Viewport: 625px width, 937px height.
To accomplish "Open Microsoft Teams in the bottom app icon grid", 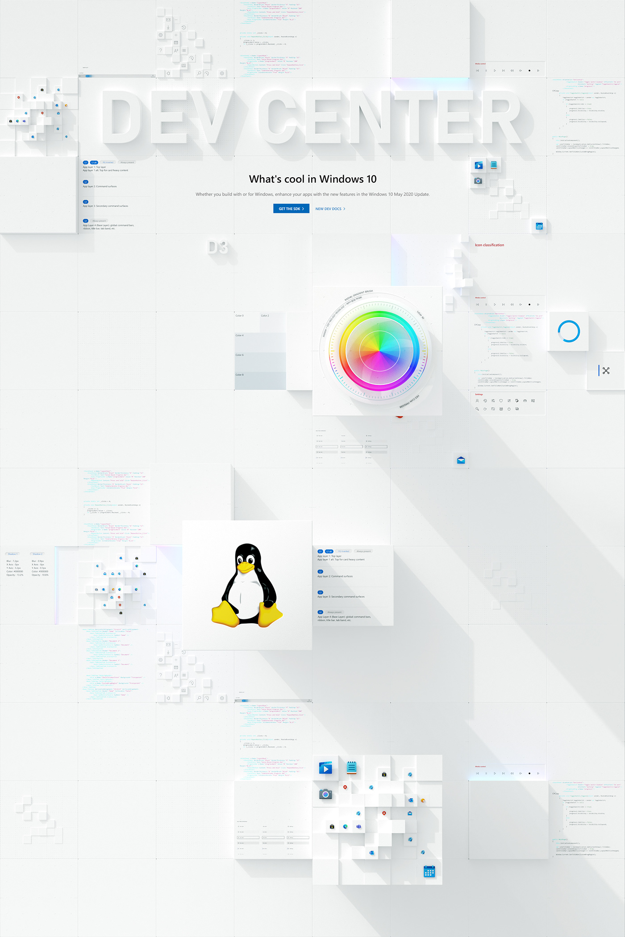I will tap(358, 826).
